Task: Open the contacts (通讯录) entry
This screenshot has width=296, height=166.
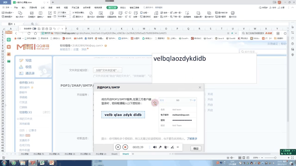Action: [x=27, y=73]
